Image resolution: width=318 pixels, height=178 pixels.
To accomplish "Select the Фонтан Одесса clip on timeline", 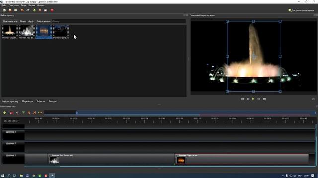I will point(241,159).
